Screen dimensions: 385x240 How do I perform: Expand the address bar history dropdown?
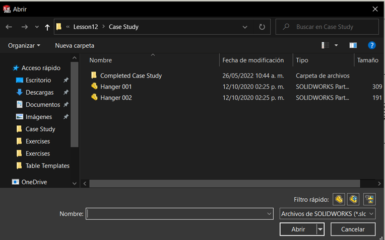coord(245,27)
